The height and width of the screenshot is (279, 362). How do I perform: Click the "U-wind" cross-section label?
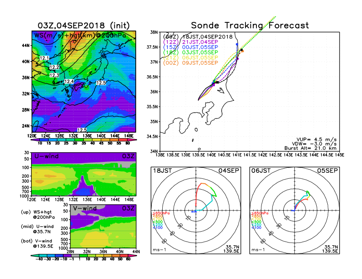pos(47,156)
